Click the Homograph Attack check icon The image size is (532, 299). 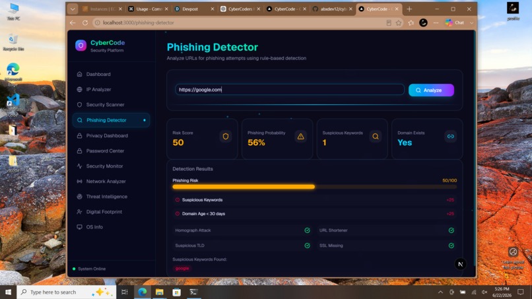coord(307,230)
